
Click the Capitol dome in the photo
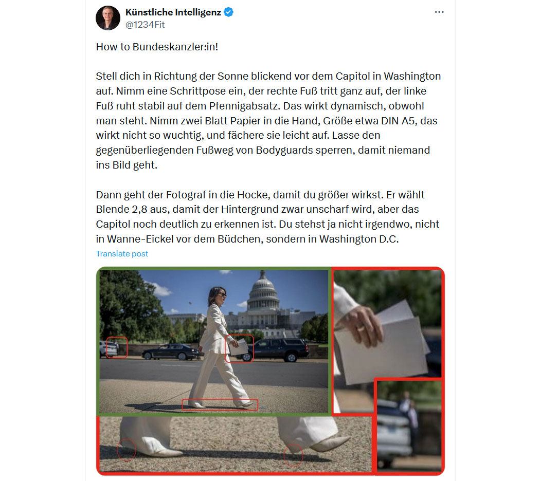pyautogui.click(x=263, y=291)
